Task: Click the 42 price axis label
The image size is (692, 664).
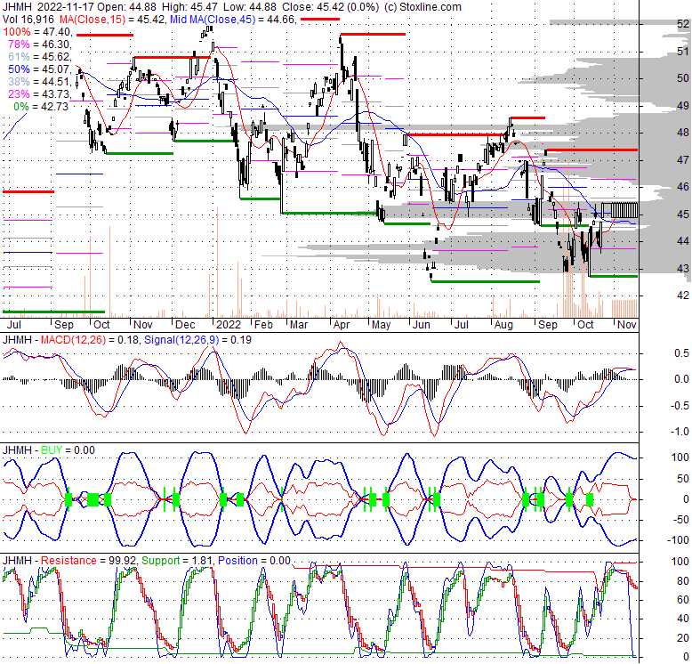Action: (683, 295)
